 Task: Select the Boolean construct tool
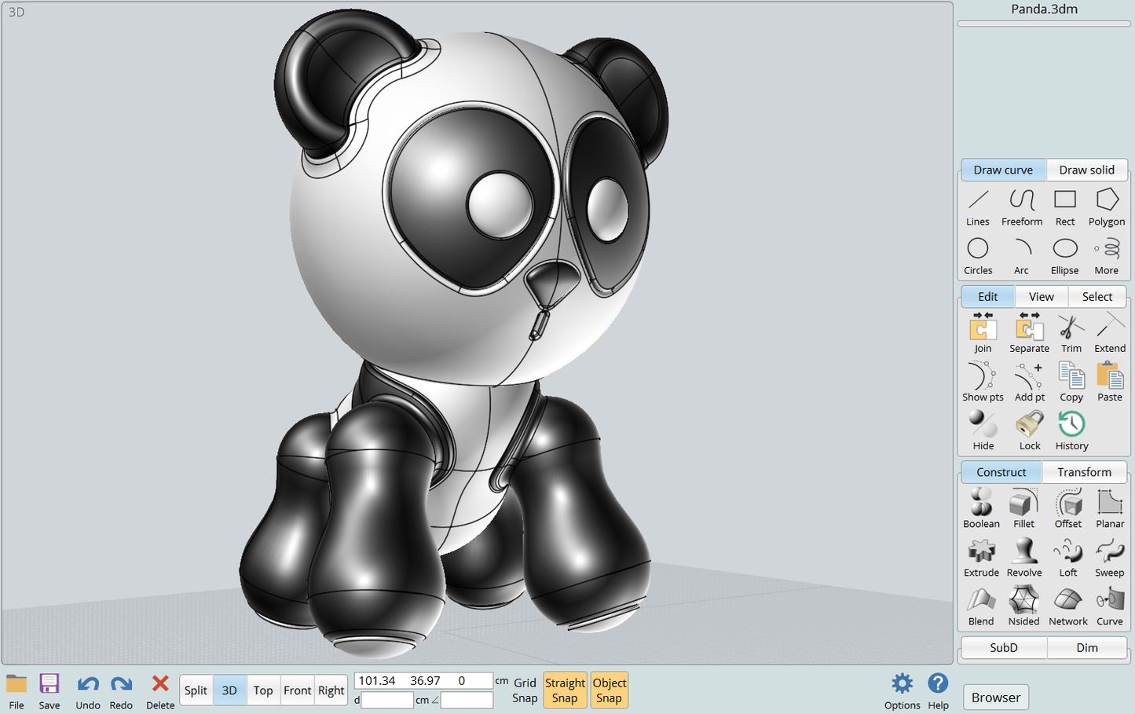pyautogui.click(x=981, y=509)
